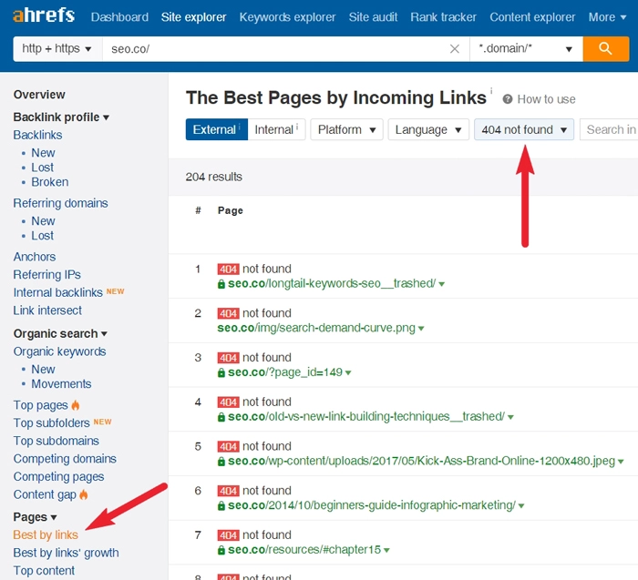
Task: Go to Site audit in the top navigation
Action: (x=373, y=17)
